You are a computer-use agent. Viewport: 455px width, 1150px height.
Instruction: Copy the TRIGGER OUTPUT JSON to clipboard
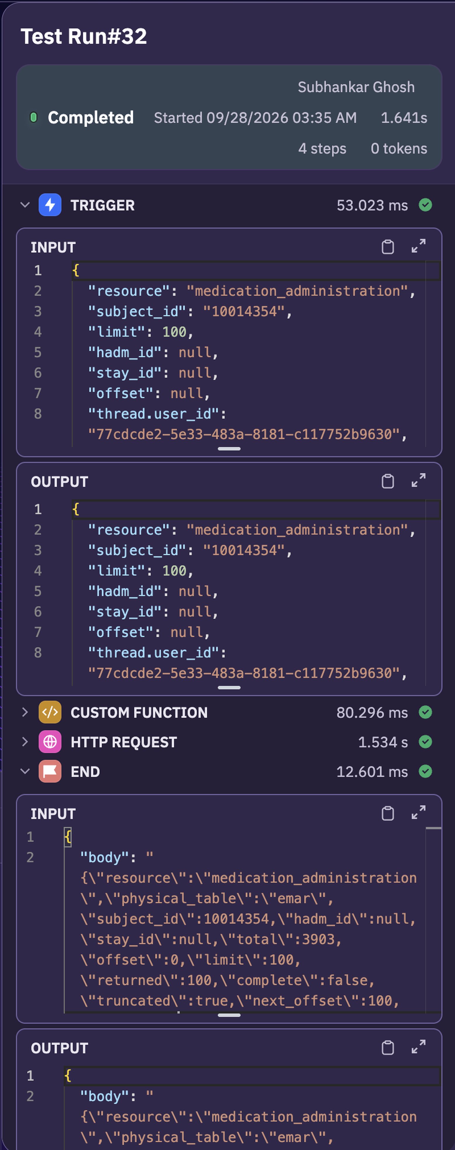coord(388,481)
